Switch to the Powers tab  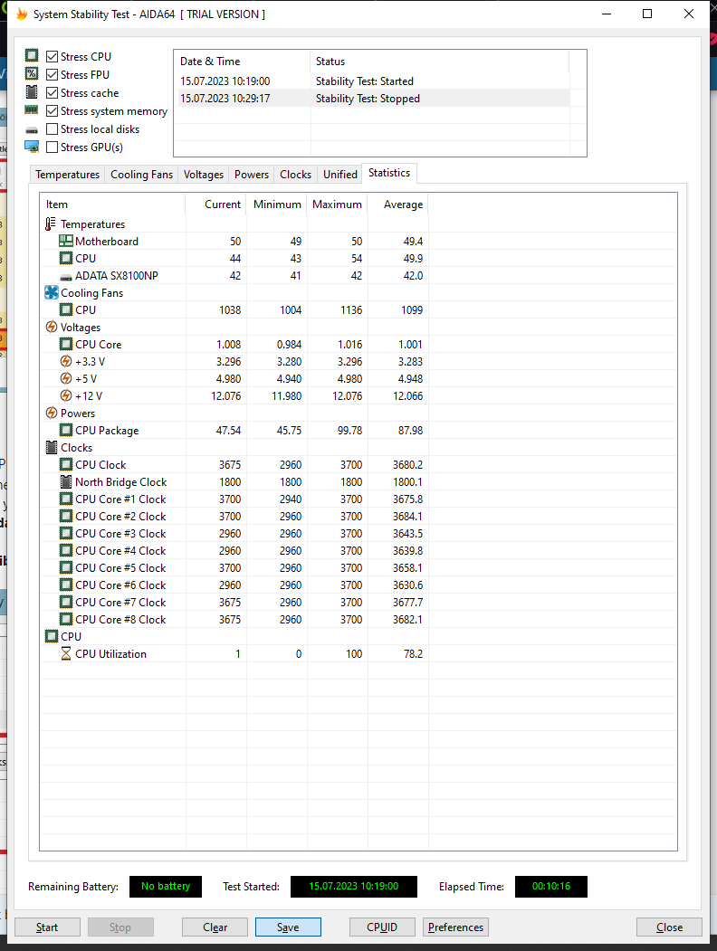point(251,175)
